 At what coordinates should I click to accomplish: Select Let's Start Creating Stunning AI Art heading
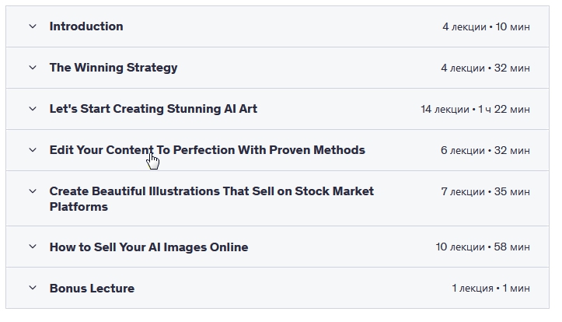153,109
